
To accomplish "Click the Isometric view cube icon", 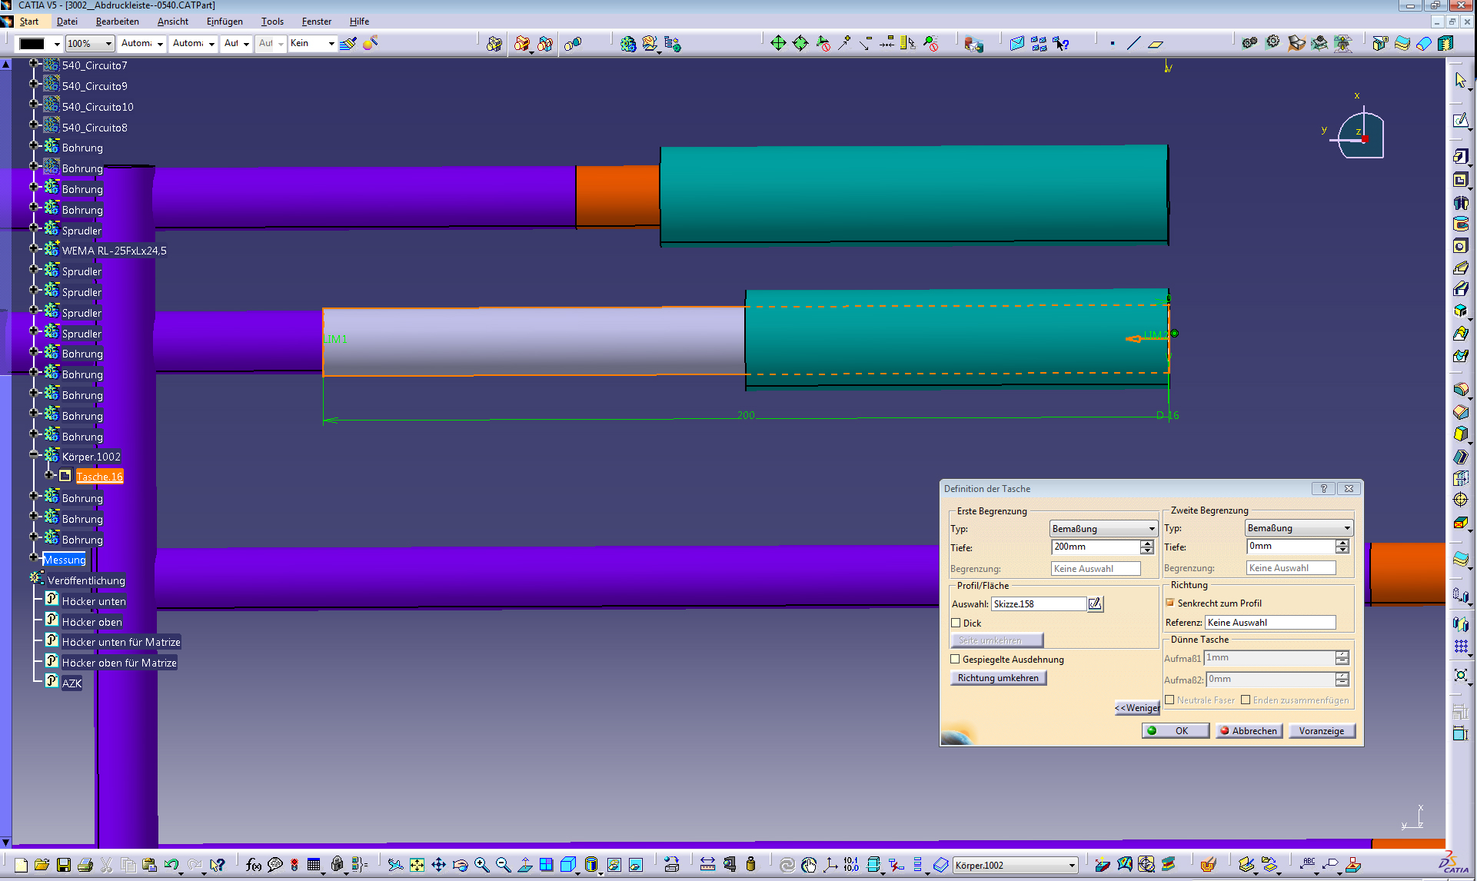I will click(x=568, y=865).
